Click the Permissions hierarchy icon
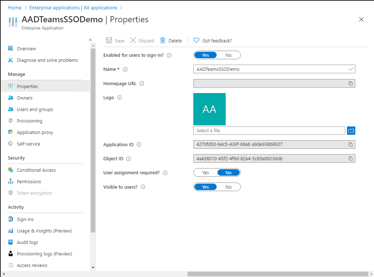 (10, 181)
